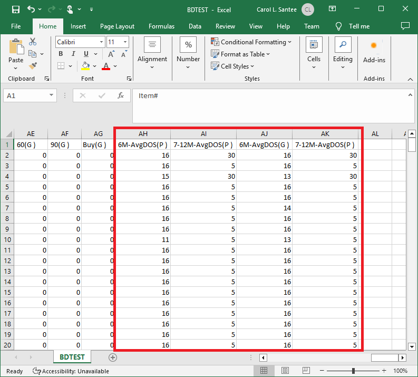
Task: Select the BDTEST sheet tab
Action: tap(72, 357)
